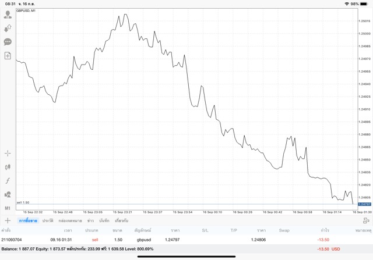Click the open price 1.24797 cell
The image size is (373, 260).
tap(173, 240)
